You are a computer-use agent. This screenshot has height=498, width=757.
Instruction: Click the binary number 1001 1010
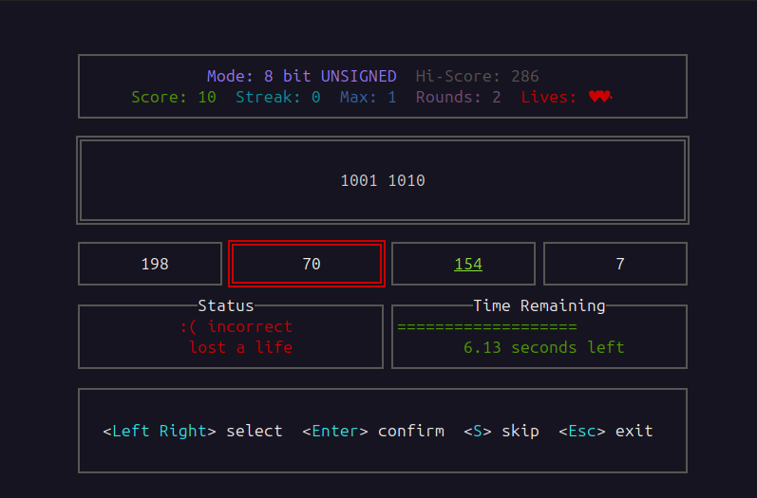pyautogui.click(x=383, y=180)
